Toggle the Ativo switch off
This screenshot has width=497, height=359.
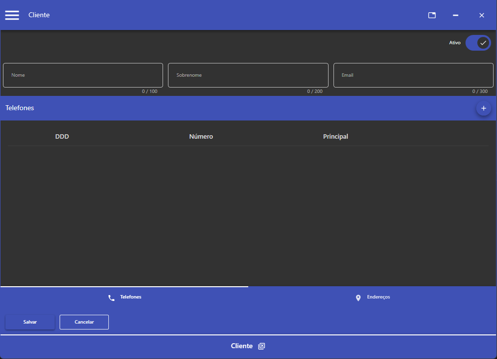(478, 43)
